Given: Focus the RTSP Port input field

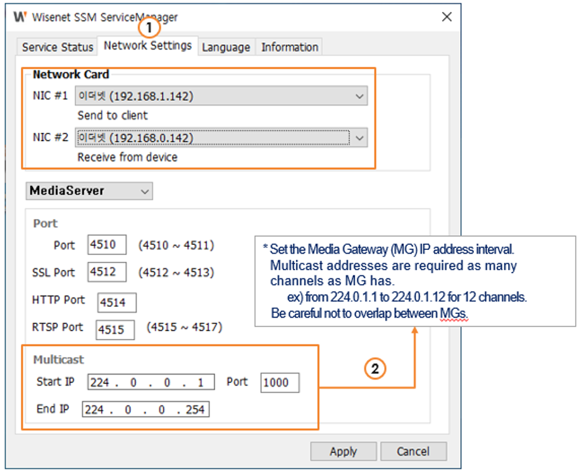Looking at the screenshot, I should (x=115, y=329).
